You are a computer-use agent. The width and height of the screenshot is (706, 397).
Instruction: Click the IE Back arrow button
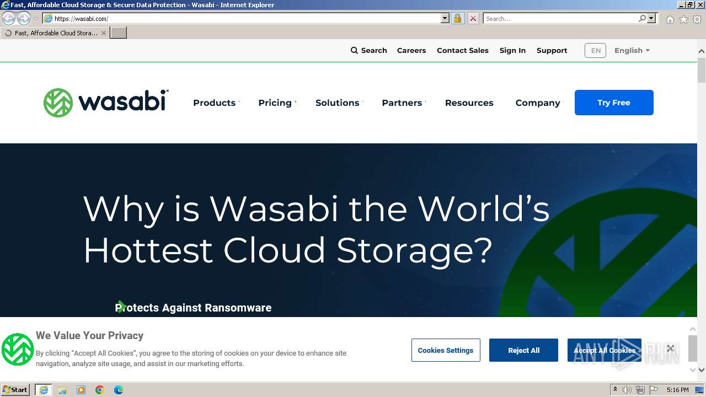click(9, 18)
